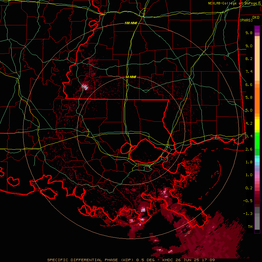Click the 1.0 scale value

tap(249, 175)
